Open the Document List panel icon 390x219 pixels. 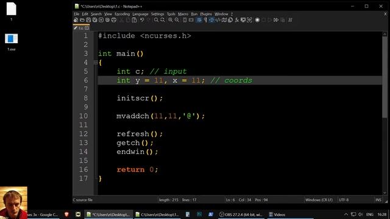tap(230, 20)
